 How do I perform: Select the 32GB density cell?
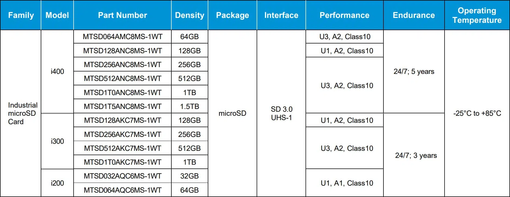pyautogui.click(x=190, y=176)
